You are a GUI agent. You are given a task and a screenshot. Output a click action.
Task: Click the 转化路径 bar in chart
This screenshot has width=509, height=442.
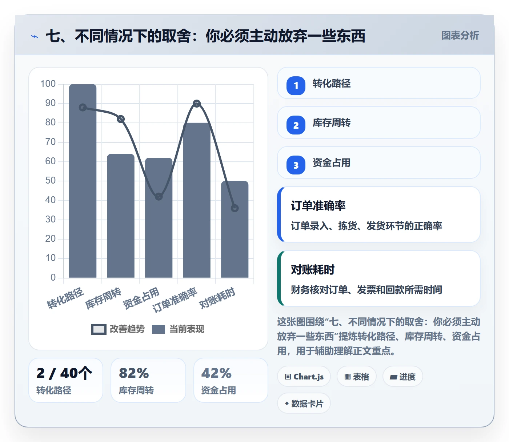83,181
